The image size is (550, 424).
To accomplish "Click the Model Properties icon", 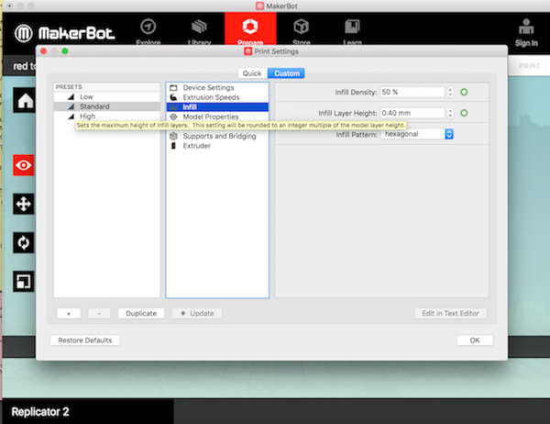I will coord(173,117).
